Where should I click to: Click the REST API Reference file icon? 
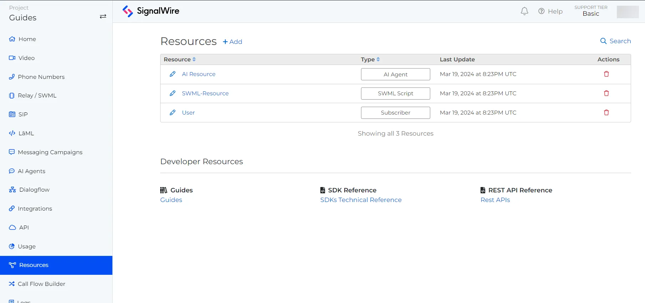pos(483,190)
